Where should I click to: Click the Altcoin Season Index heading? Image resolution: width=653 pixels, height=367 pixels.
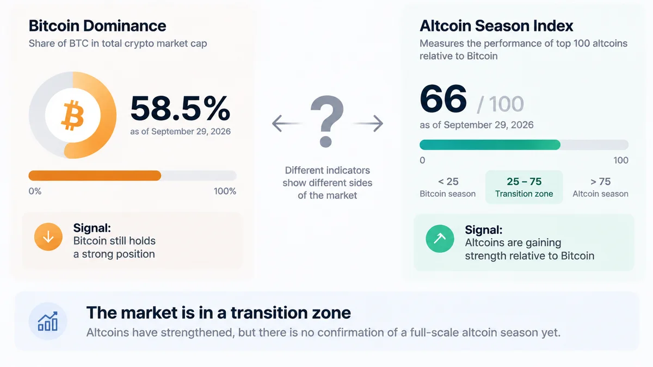click(496, 26)
